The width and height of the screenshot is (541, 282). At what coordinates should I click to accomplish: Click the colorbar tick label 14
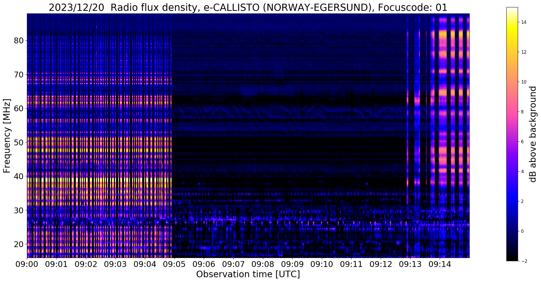point(523,22)
